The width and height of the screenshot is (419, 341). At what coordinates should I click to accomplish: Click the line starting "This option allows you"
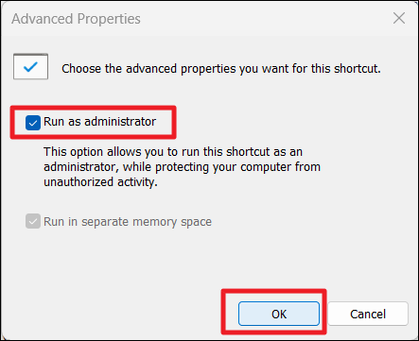click(173, 152)
